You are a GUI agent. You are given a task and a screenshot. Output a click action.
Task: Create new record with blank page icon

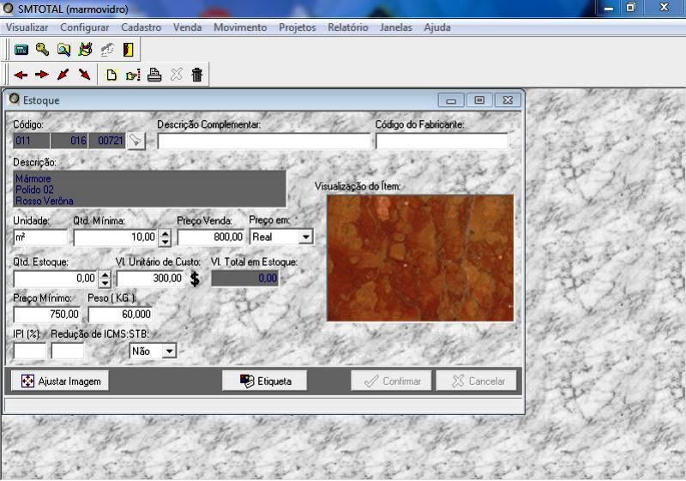pyautogui.click(x=111, y=75)
